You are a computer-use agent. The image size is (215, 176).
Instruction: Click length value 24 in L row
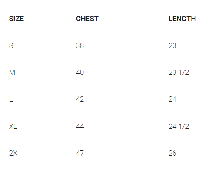(x=172, y=99)
